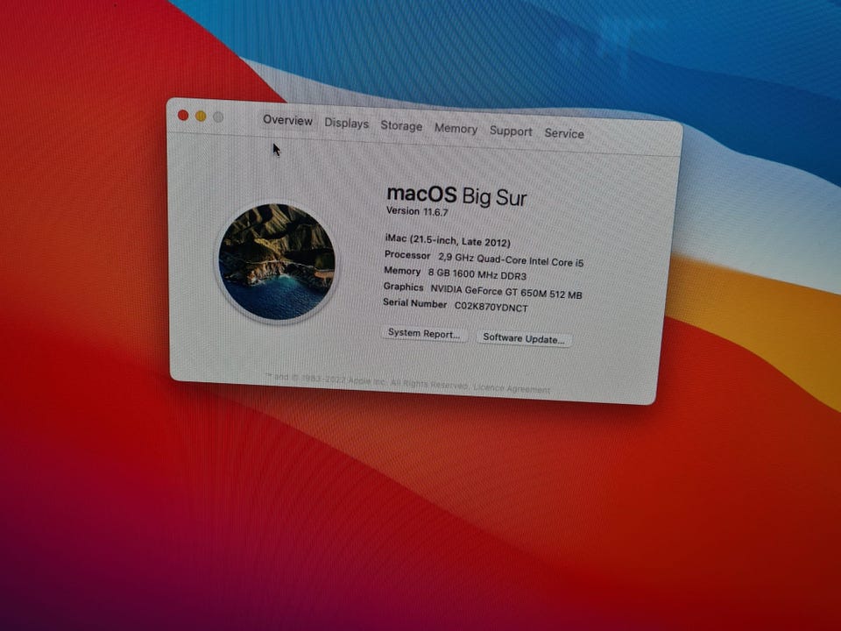Click the processor value 2,9 GHz Quad-Core
Viewport: 841px width, 631px height.
pos(511,260)
